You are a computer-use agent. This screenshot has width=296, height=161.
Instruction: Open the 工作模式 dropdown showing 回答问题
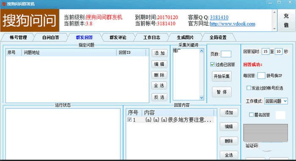coord(276,101)
